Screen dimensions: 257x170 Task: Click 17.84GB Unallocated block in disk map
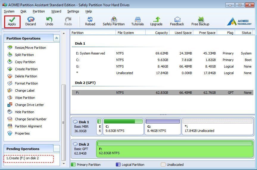(x=217, y=127)
